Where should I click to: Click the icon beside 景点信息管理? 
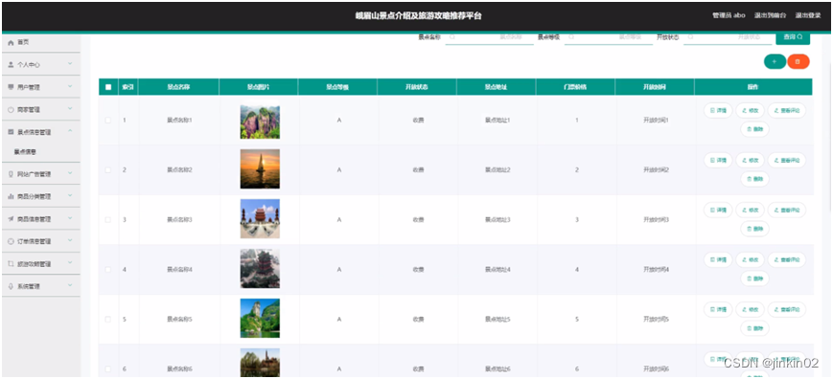pos(11,132)
